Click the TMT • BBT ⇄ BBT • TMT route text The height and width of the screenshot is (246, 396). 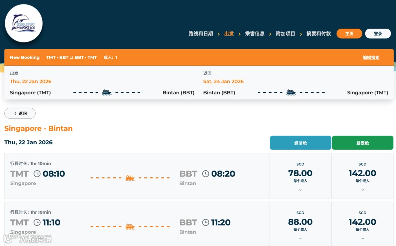point(71,57)
